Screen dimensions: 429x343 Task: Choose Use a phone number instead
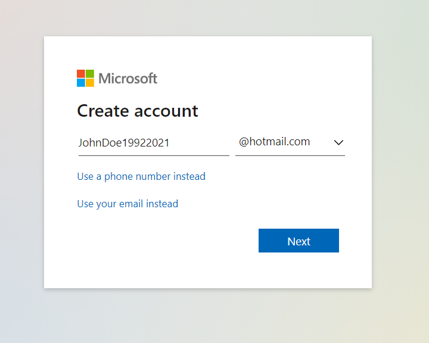click(141, 176)
